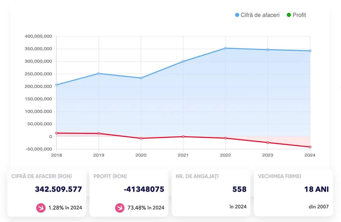
Task: Click the -50,000,000 y-axis label
Action: [38, 149]
